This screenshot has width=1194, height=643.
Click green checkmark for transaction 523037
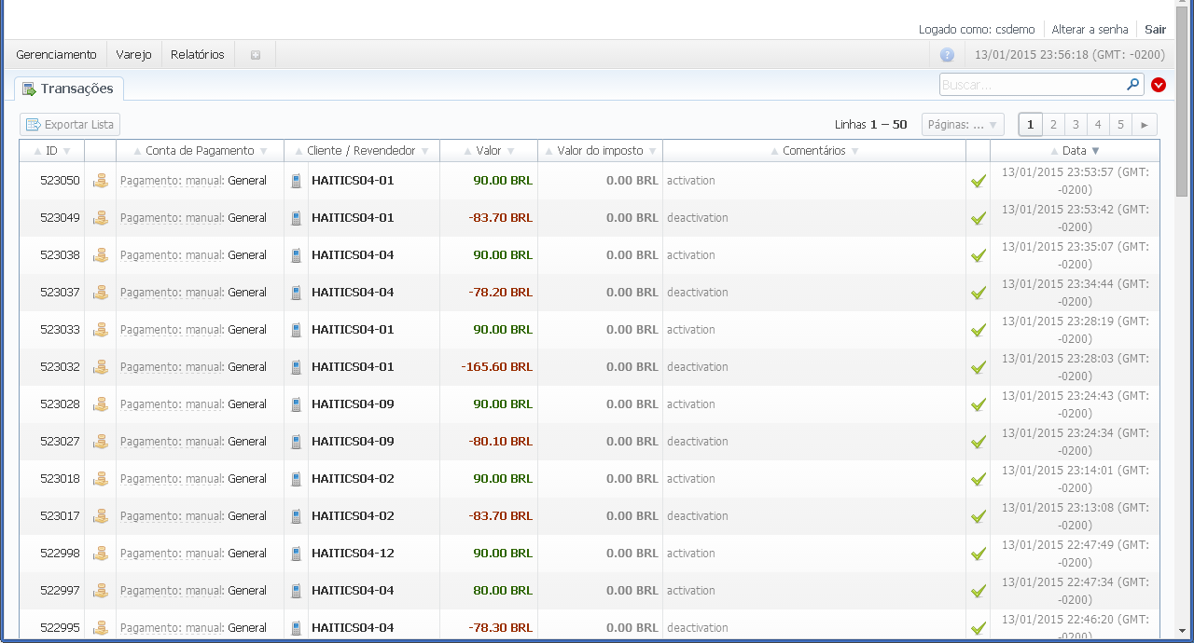979,293
